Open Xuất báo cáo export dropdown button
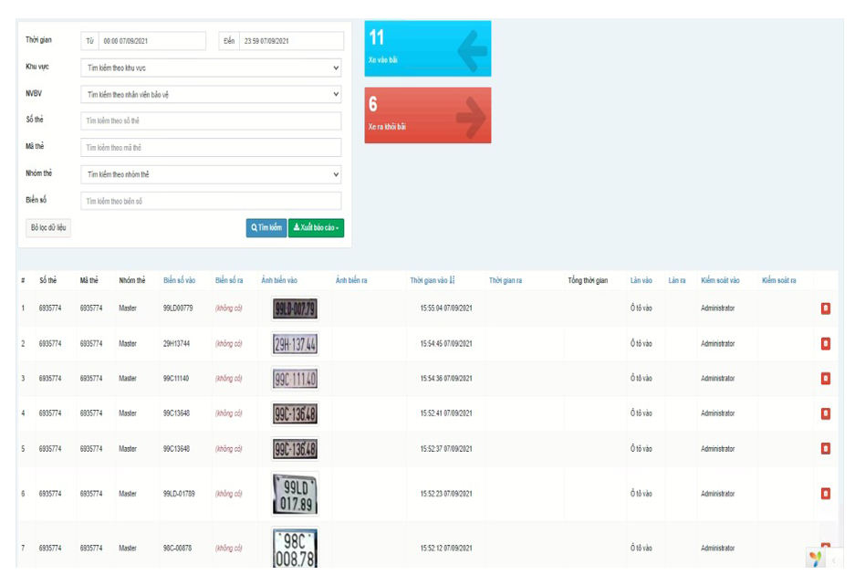Screen dimensions: 855x585 316,227
